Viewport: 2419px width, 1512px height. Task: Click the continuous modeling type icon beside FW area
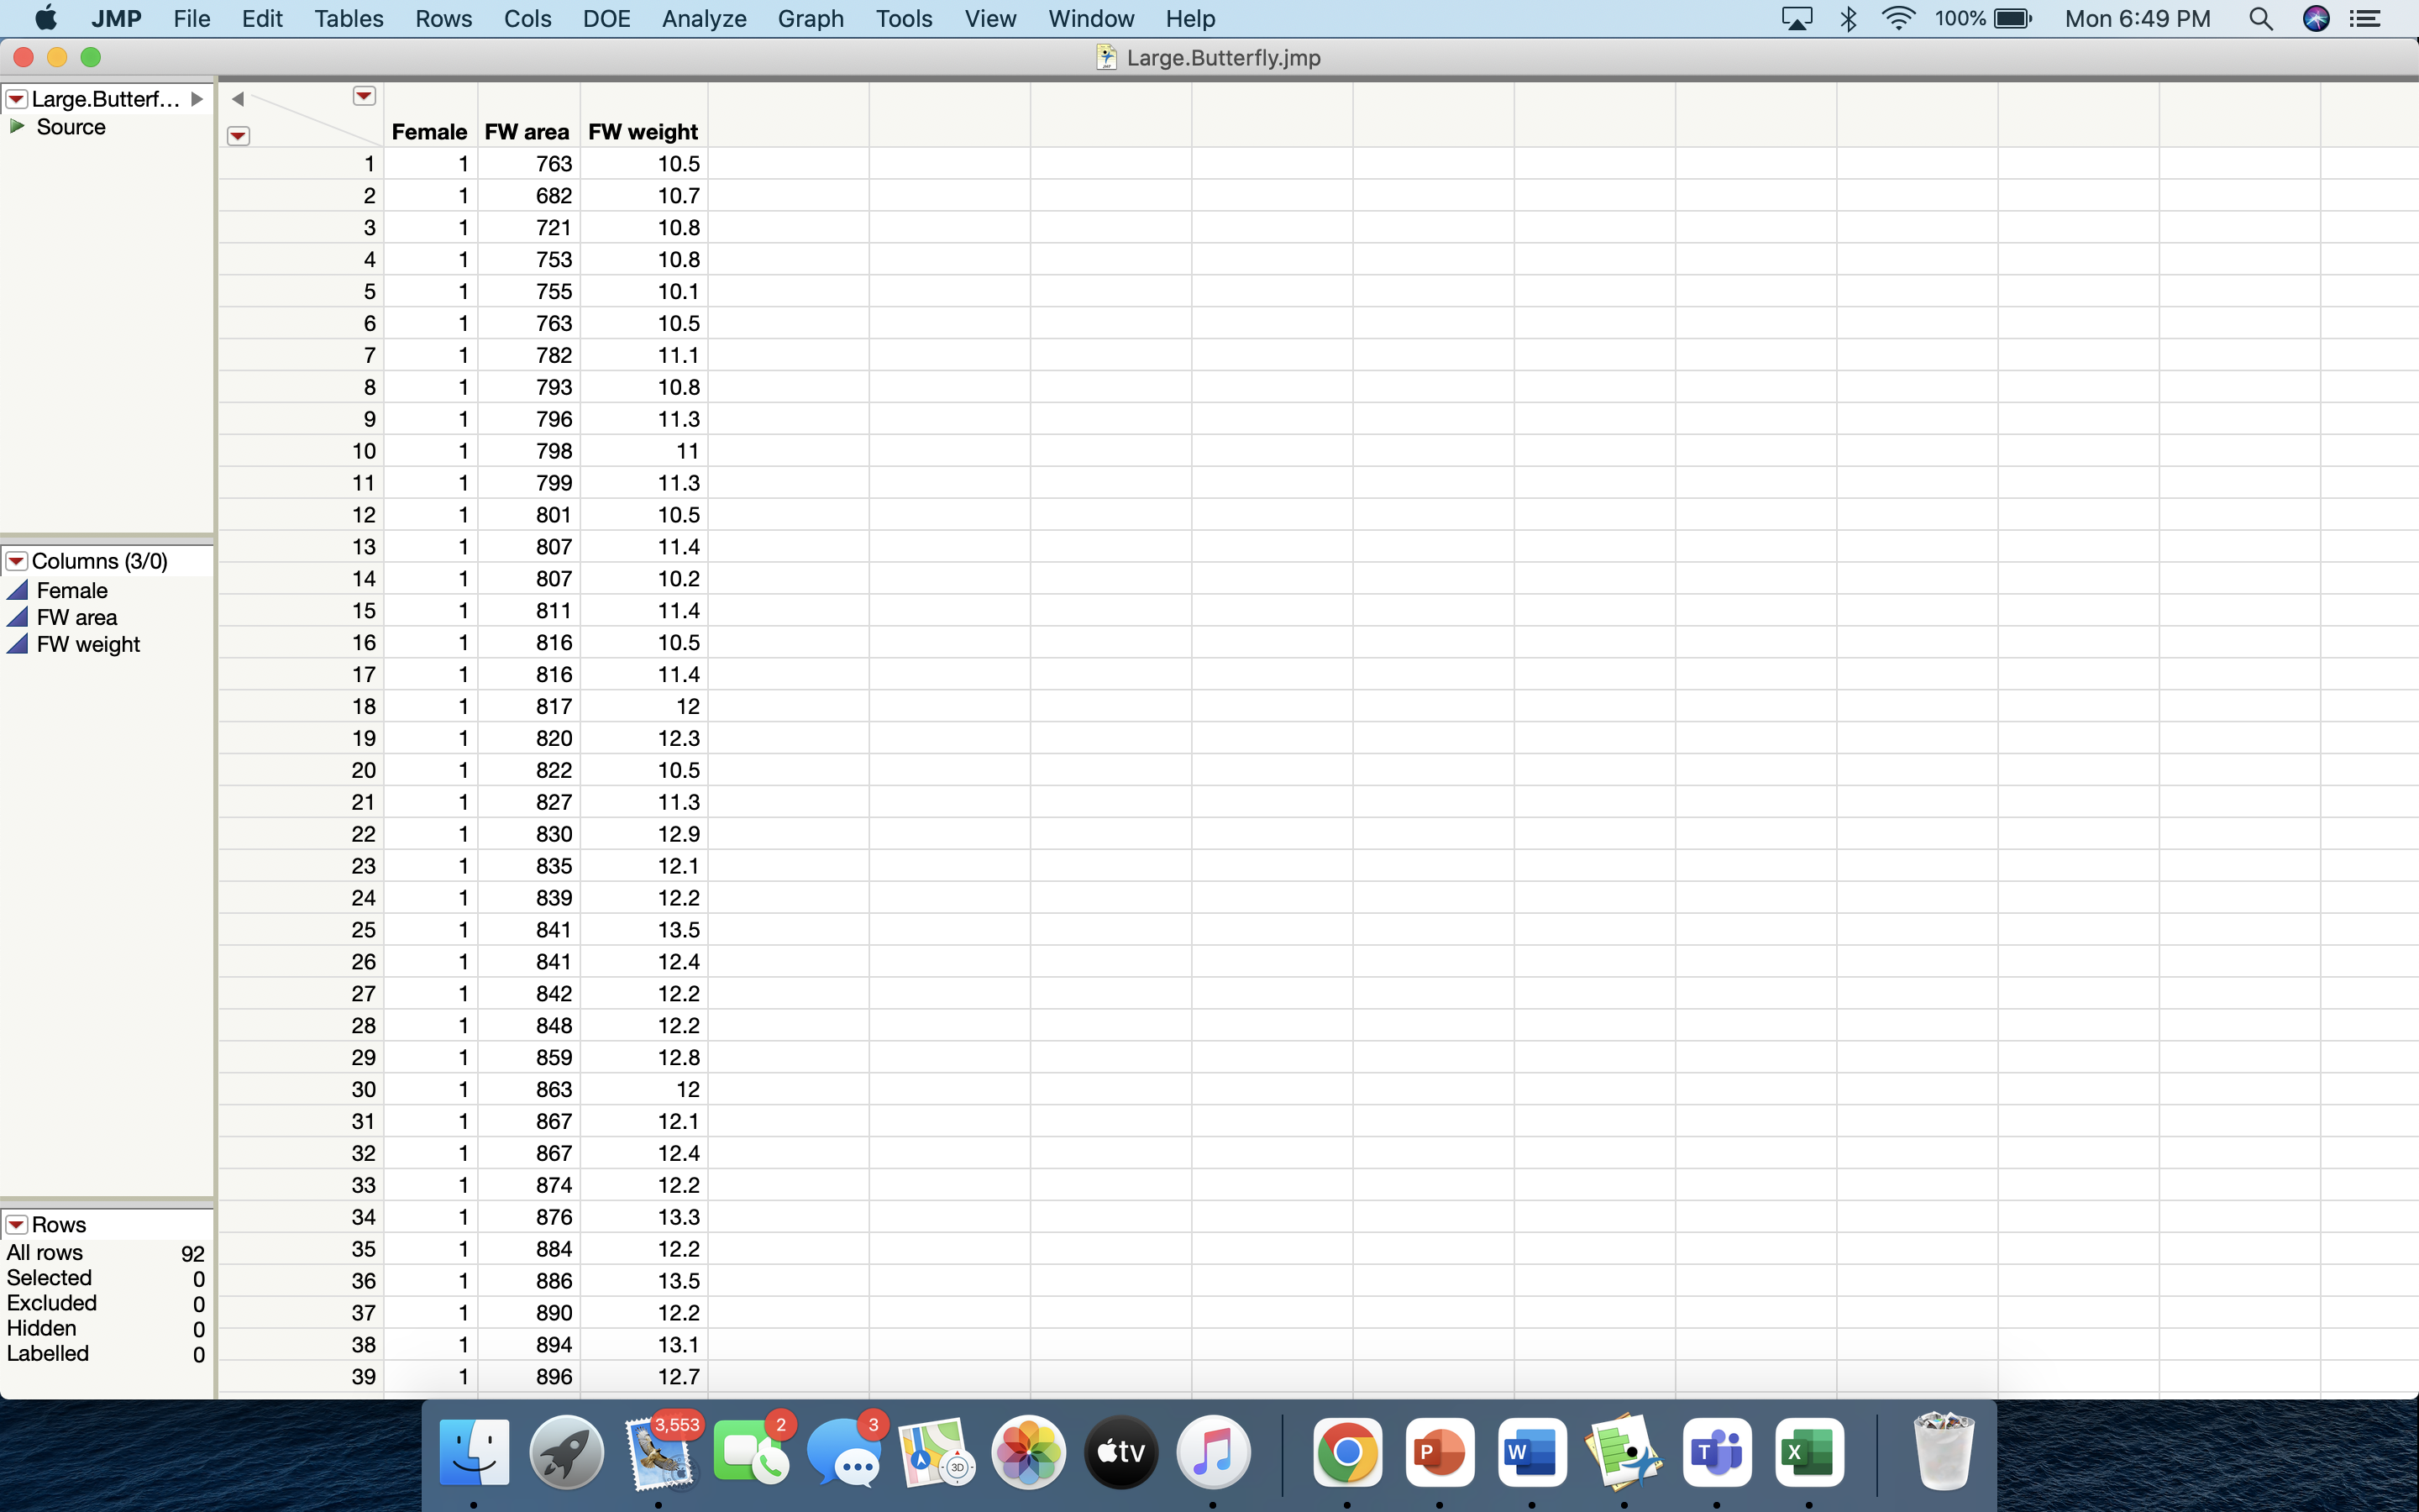17,617
